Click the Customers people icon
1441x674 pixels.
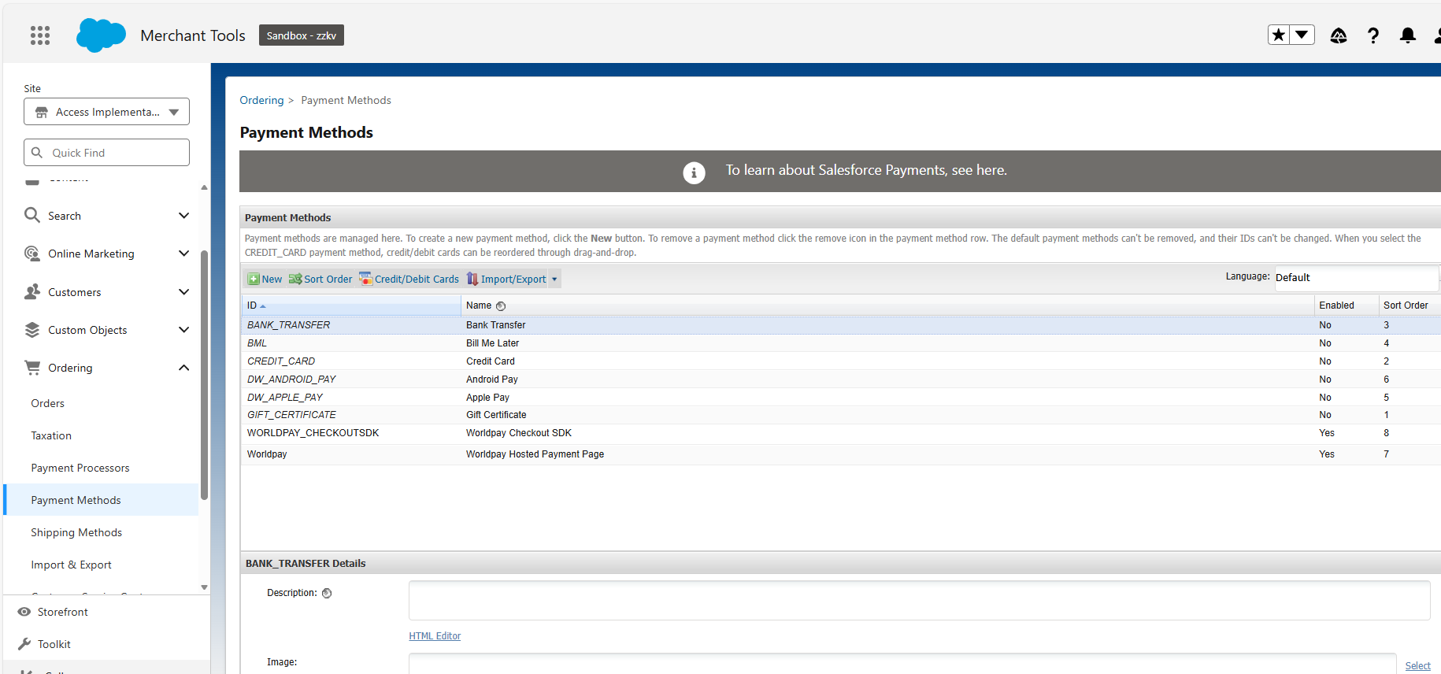(31, 291)
